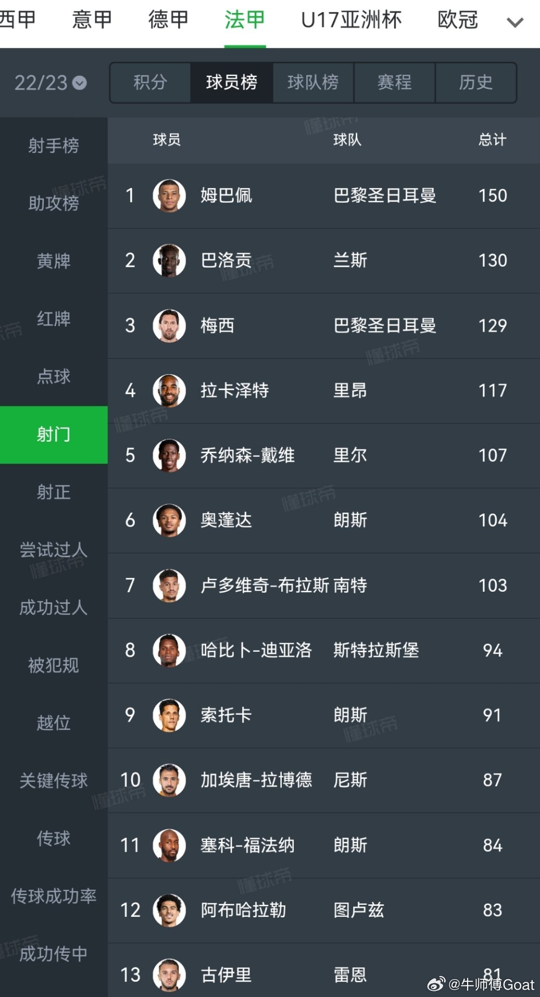The image size is (540, 997).
Task: Choose 关键传球 stat category
Action: tap(54, 780)
